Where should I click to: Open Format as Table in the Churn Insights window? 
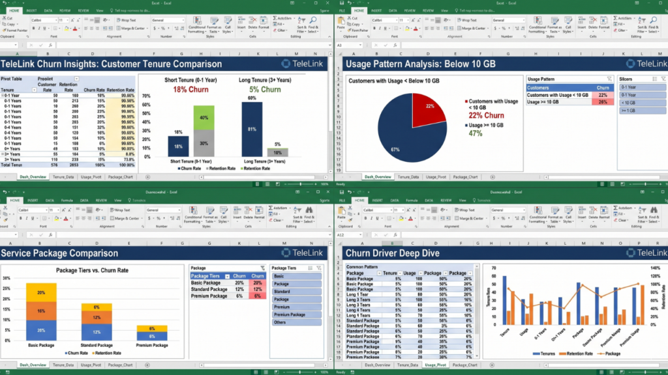click(214, 25)
